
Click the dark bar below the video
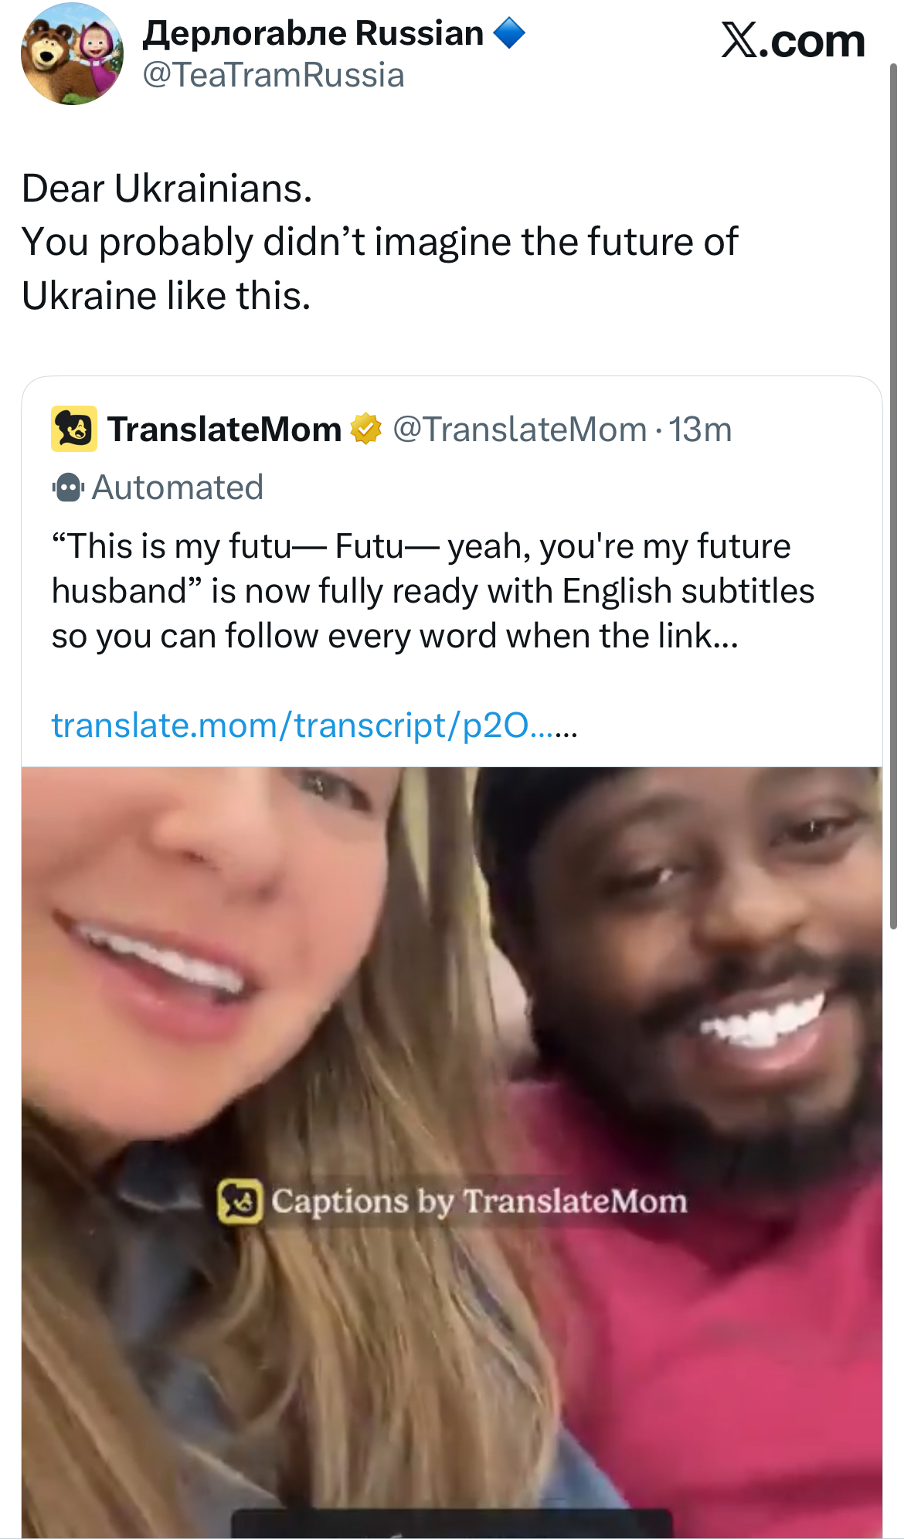(x=452, y=1524)
